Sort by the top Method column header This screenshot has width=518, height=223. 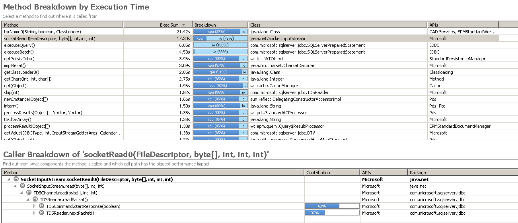coord(62,25)
